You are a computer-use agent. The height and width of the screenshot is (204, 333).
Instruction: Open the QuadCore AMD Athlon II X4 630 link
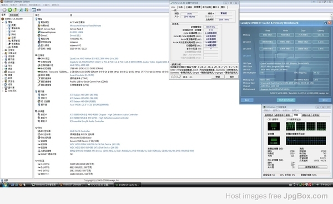94,59
